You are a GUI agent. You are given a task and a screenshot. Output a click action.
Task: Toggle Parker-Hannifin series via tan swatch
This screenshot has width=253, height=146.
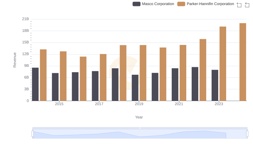click(181, 4)
